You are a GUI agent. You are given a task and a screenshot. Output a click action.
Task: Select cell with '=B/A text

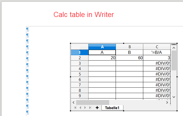(x=157, y=52)
